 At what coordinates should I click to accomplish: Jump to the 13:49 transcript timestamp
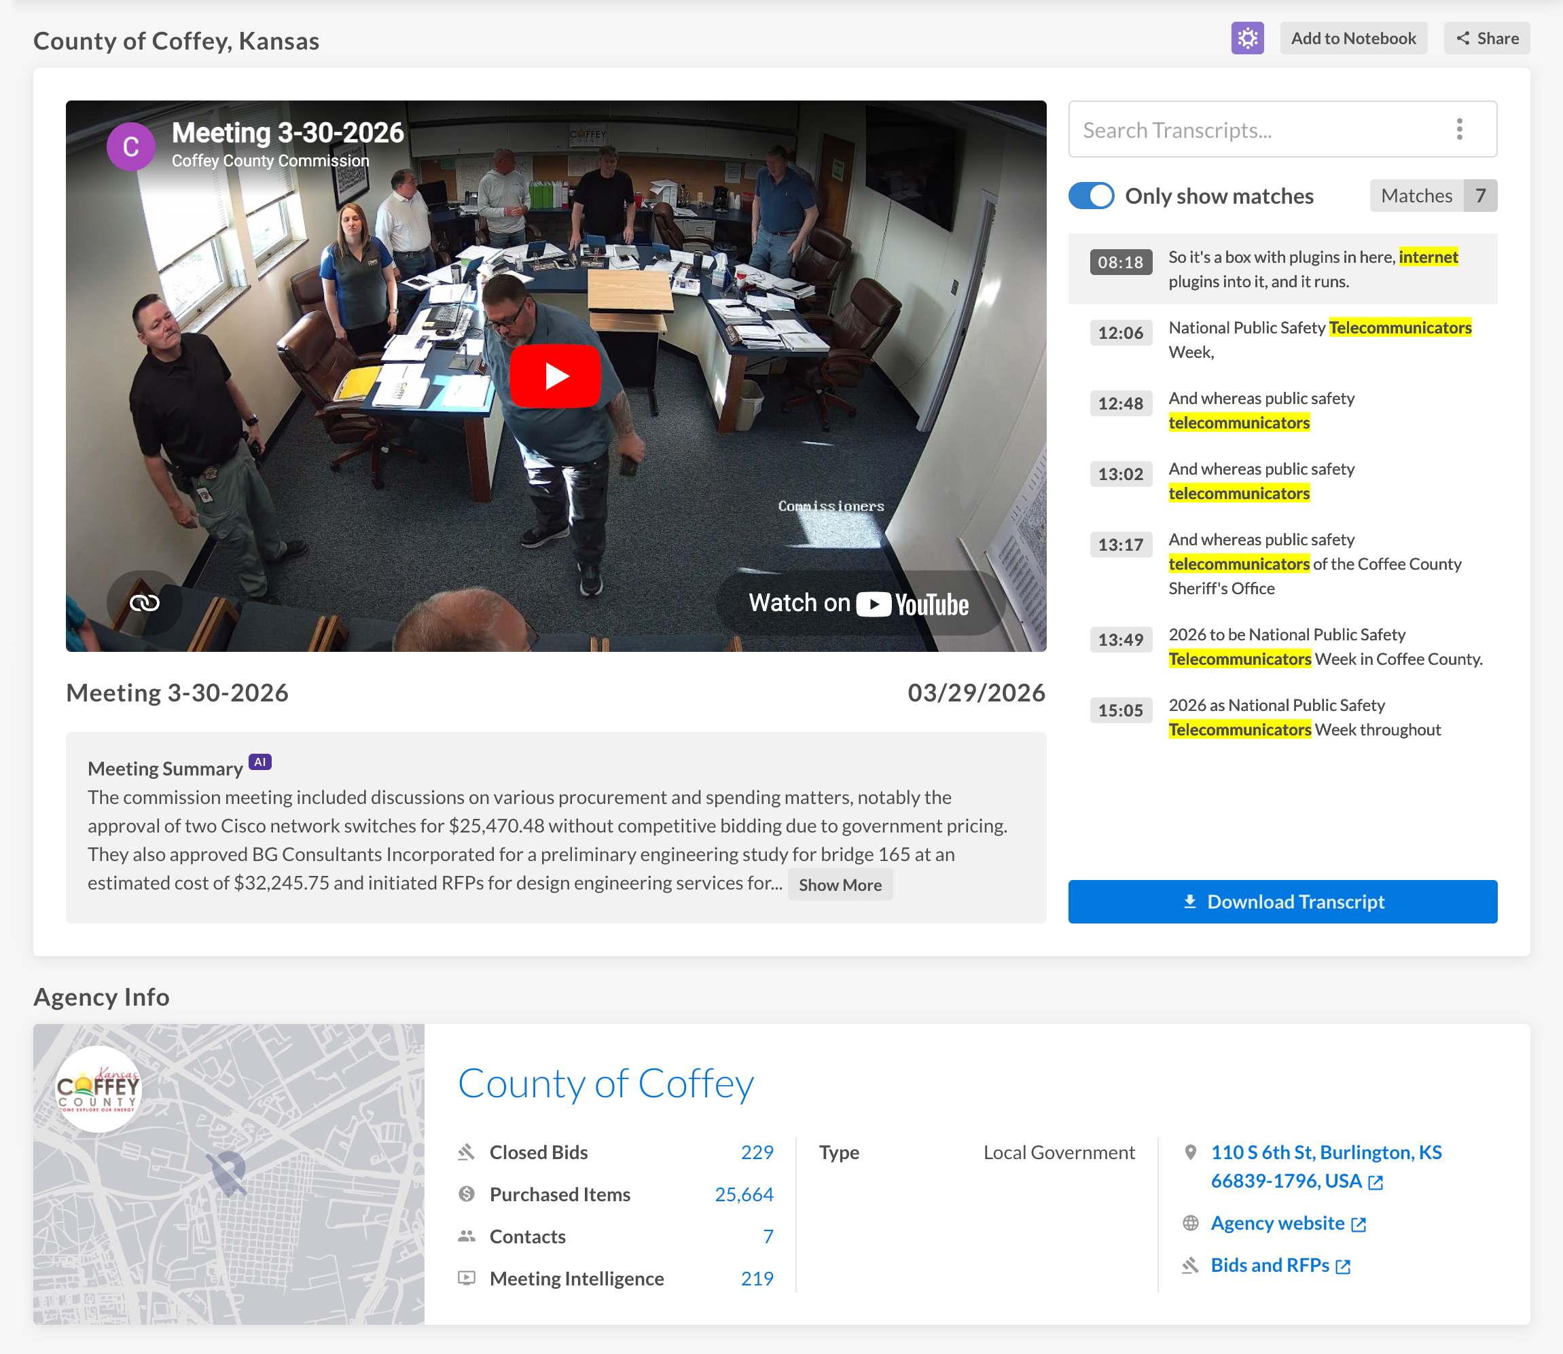[x=1120, y=640]
